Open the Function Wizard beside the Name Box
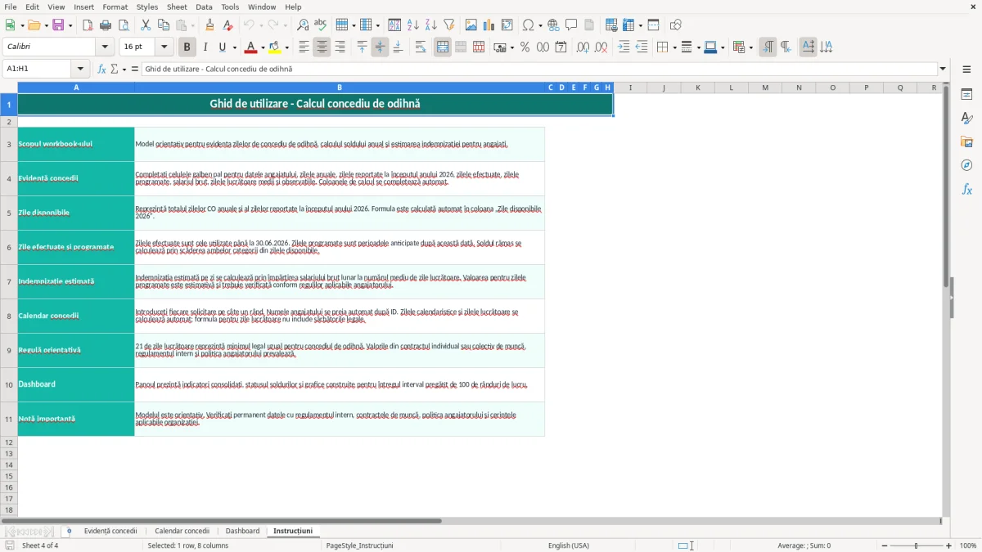This screenshot has width=982, height=552. click(102, 69)
